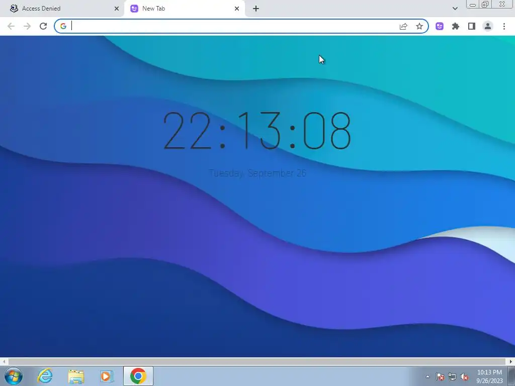Click the scrollbar right arrow

(x=511, y=361)
